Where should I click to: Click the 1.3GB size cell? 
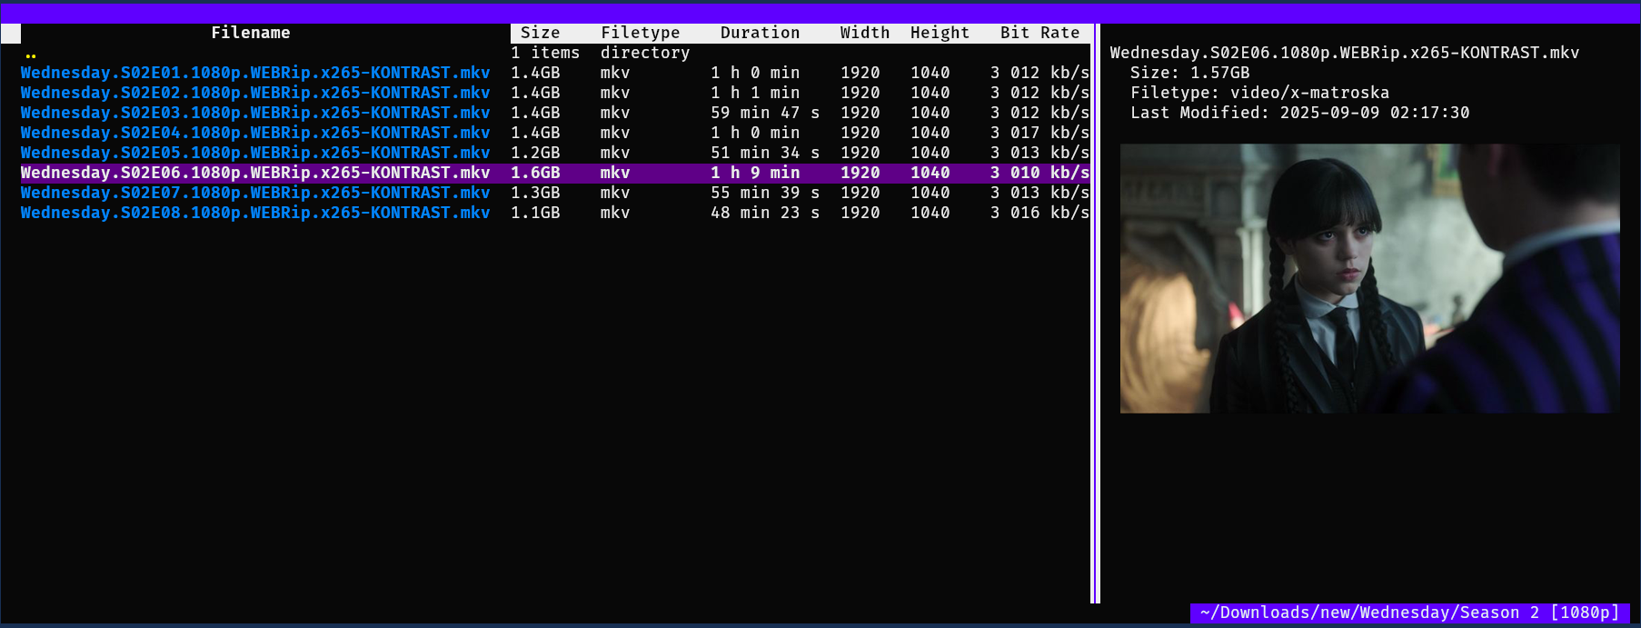535,193
